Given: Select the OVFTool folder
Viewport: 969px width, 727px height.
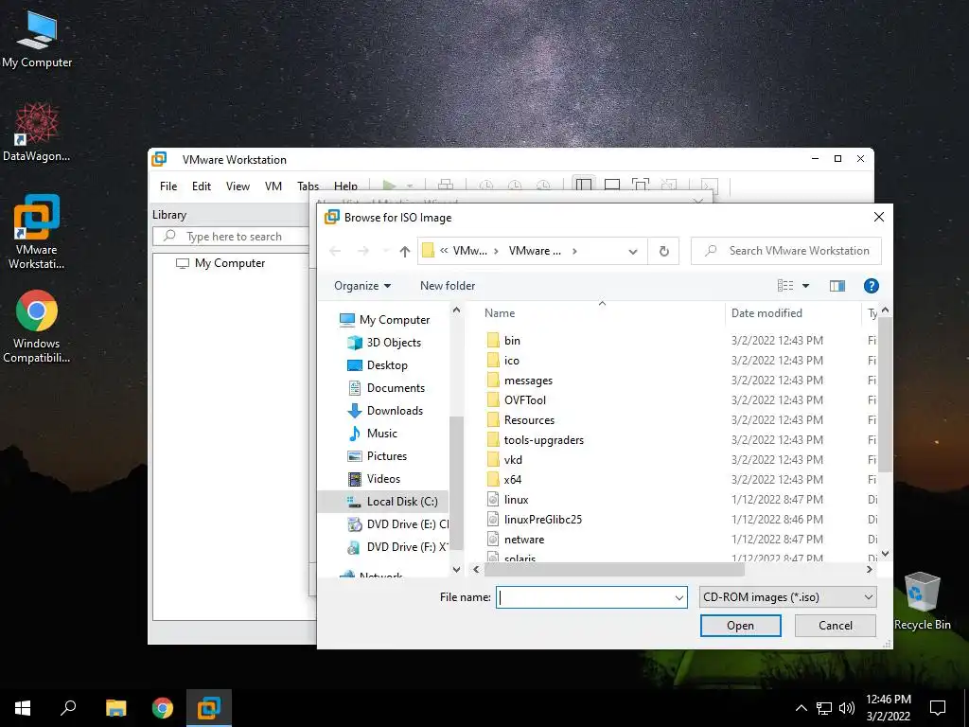Looking at the screenshot, I should [516, 400].
